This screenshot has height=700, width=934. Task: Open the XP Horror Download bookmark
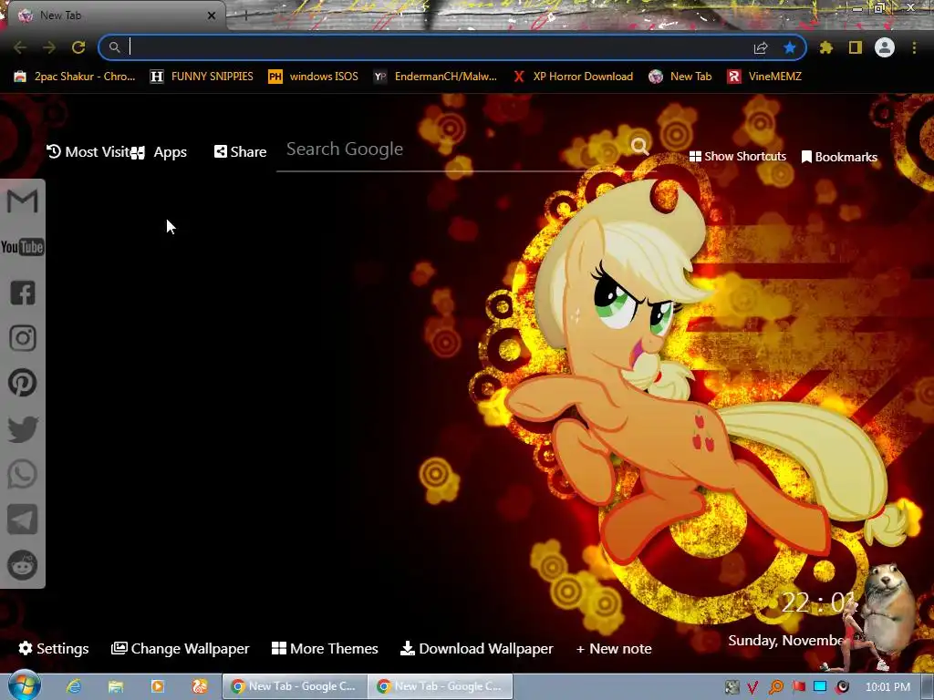click(573, 77)
